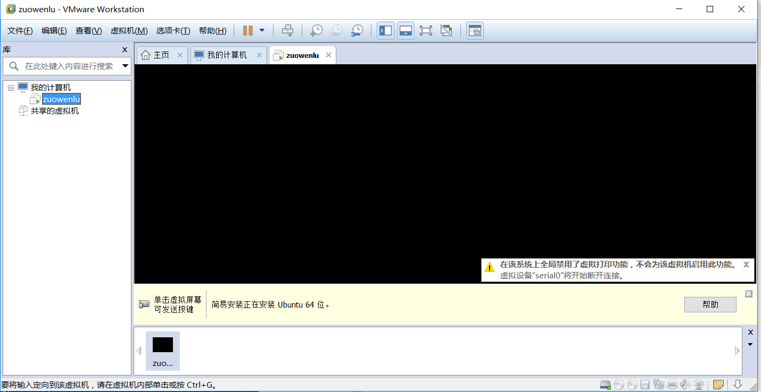Open the thumbnail bar options dropdown arrow
This screenshot has width=761, height=392.
pyautogui.click(x=750, y=344)
